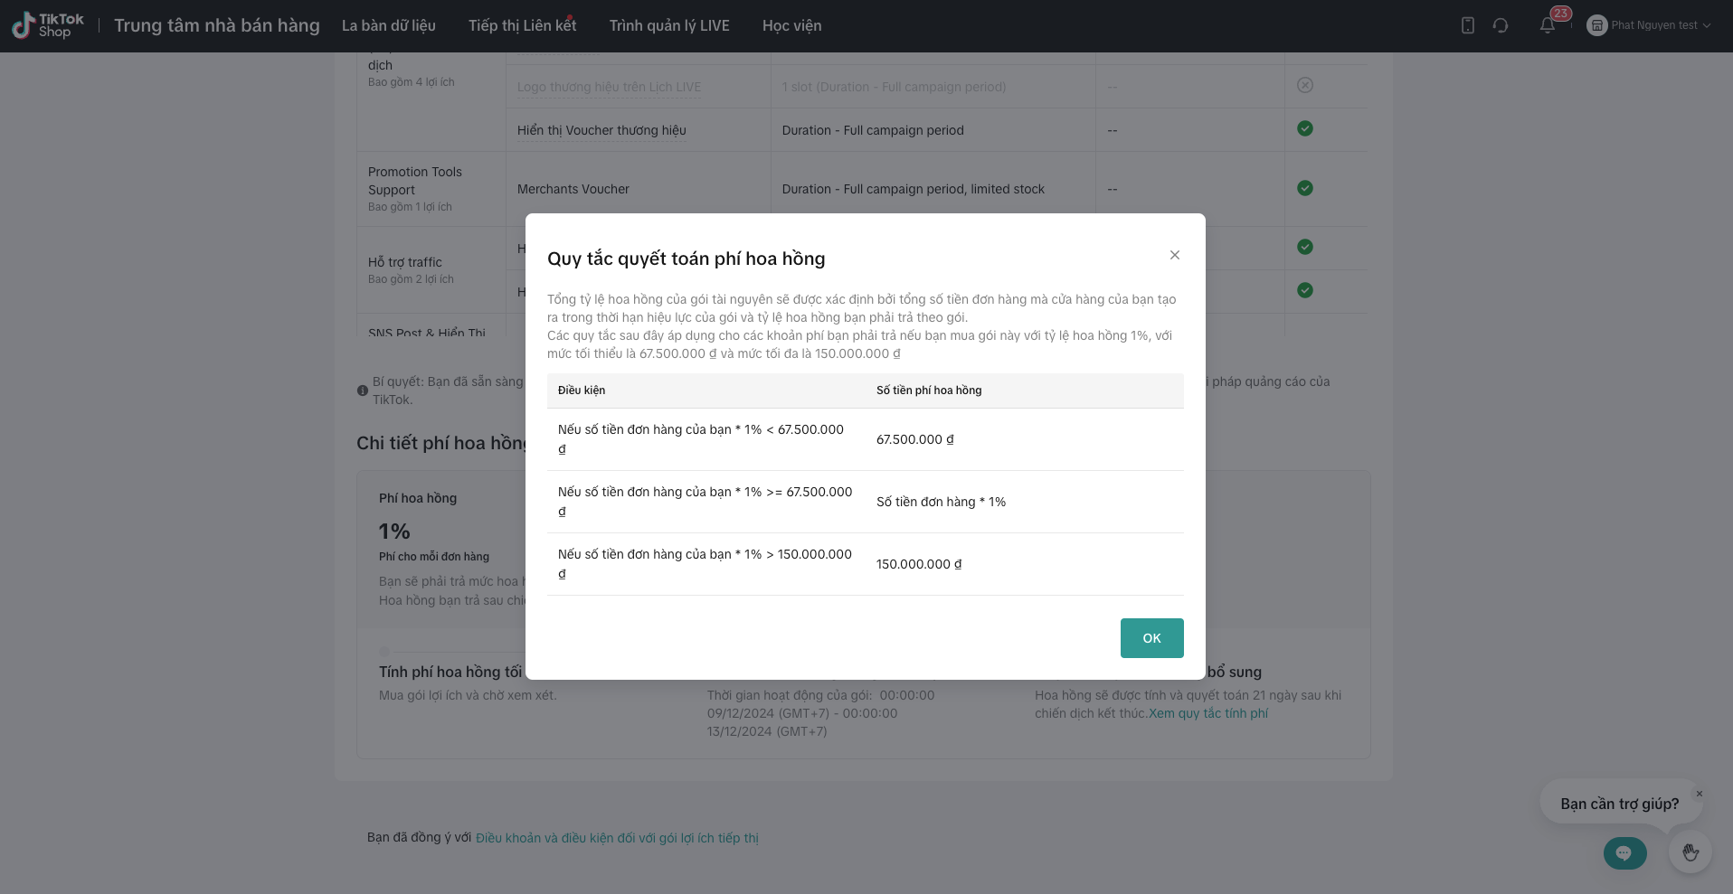
Task: Open the 'Học viện' menu
Action: [791, 25]
